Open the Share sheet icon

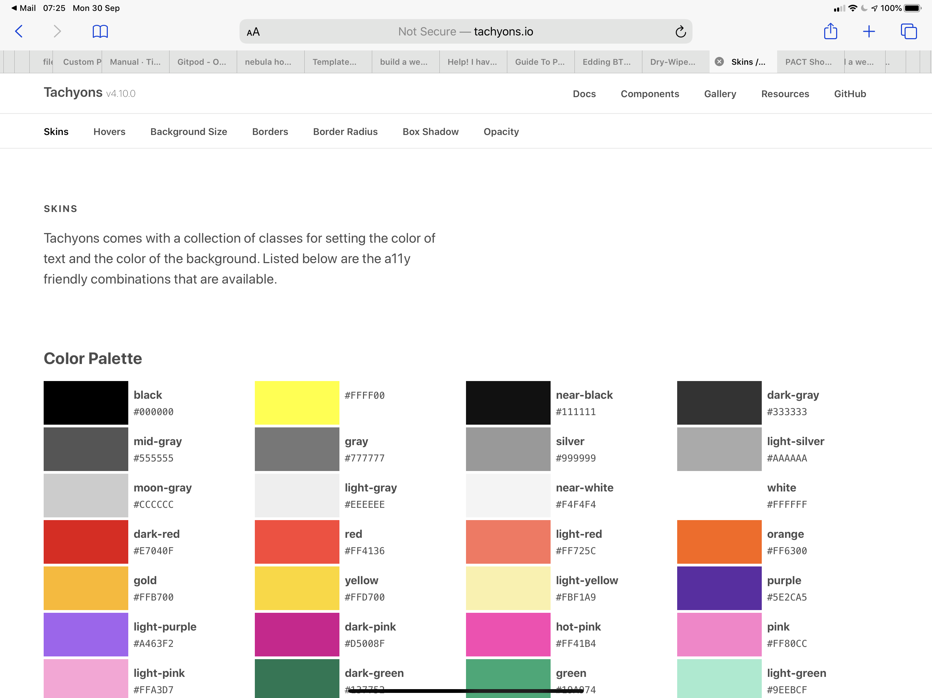[830, 31]
